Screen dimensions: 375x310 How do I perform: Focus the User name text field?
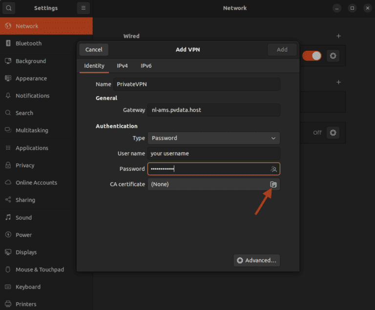214,153
